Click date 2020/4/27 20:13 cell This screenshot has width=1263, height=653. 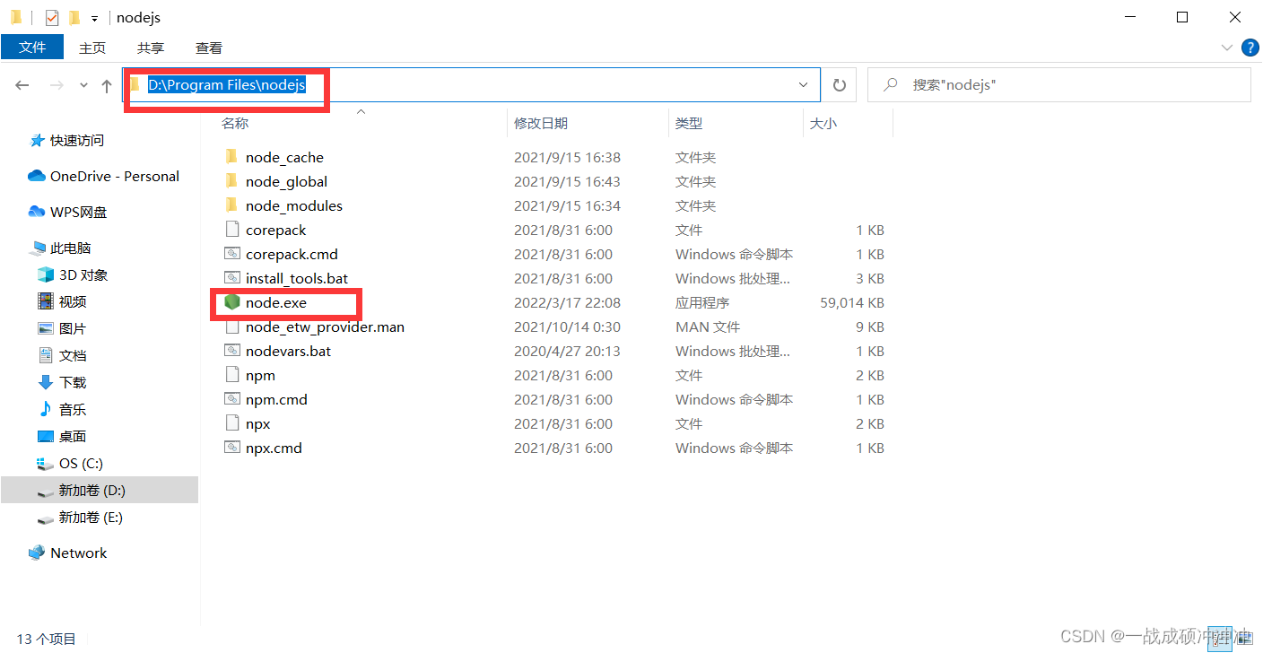(567, 351)
